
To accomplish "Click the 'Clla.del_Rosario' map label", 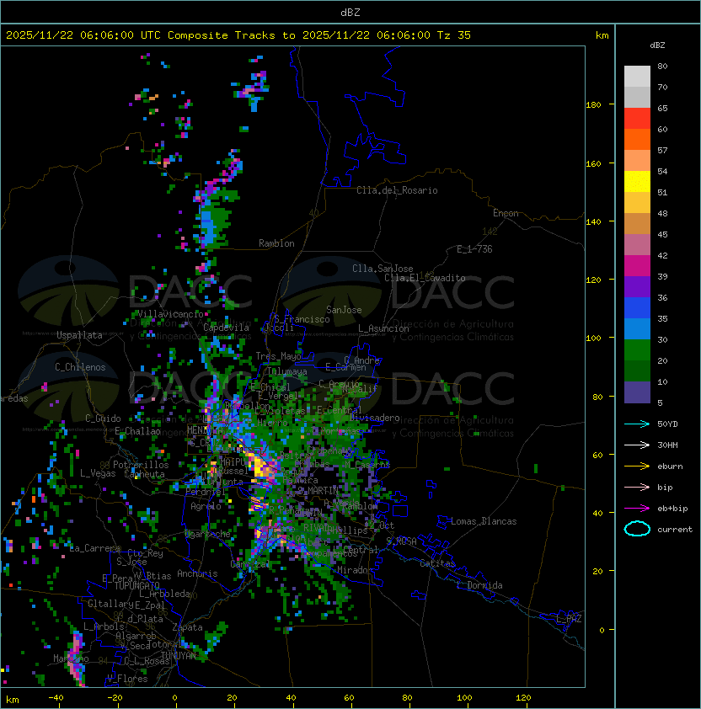I will [397, 190].
